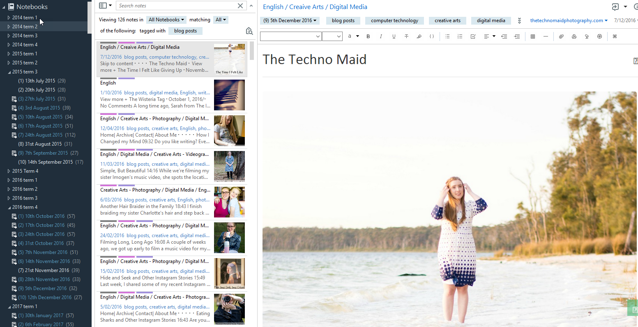Open note dated 1/10/2016 titled English
Image resolution: width=638 pixels, height=327 pixels.
tap(172, 95)
